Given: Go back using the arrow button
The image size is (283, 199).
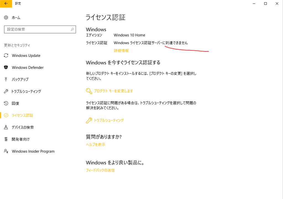Looking at the screenshot, I should tap(6, 4).
